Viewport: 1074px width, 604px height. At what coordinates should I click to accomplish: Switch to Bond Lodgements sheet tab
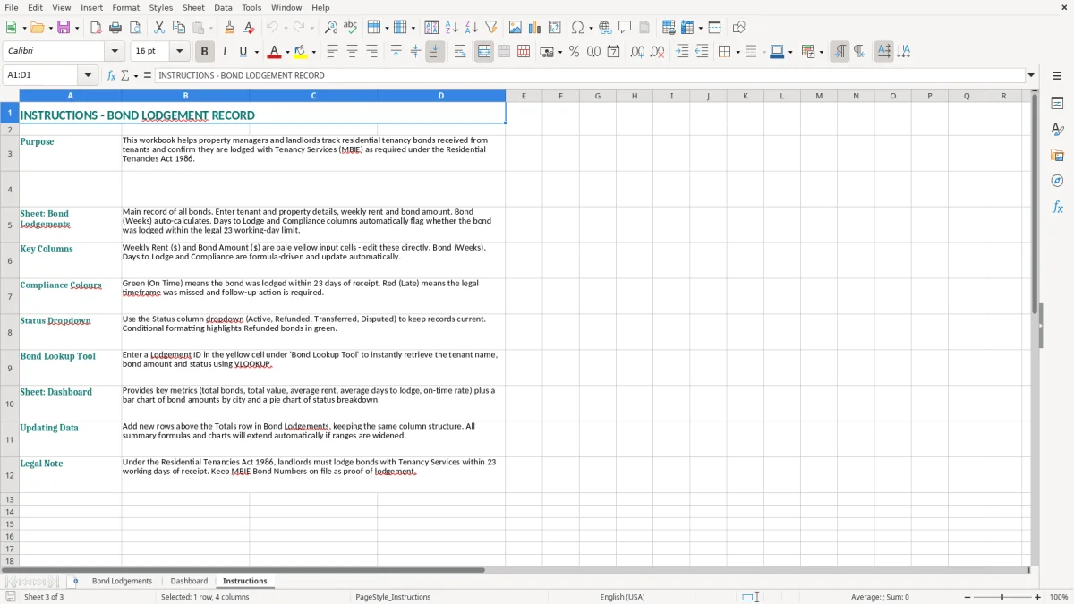122,581
